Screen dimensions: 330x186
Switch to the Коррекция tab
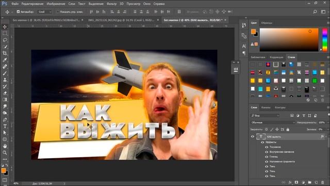pyautogui.click(x=276, y=57)
